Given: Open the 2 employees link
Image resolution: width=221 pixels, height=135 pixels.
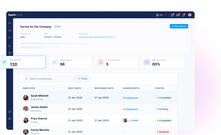Looking at the screenshot, I should [x=130, y=109].
